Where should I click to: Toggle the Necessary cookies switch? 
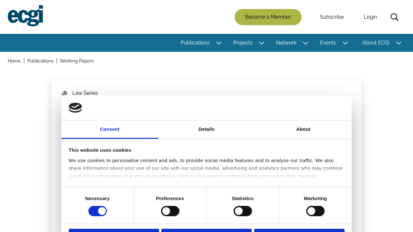coord(97,211)
